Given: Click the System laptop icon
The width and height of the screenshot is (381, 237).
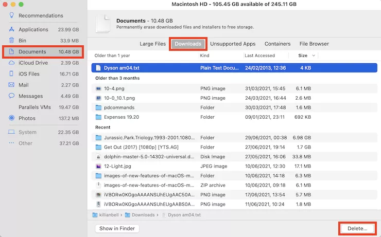Looking at the screenshot, I should [x=11, y=132].
